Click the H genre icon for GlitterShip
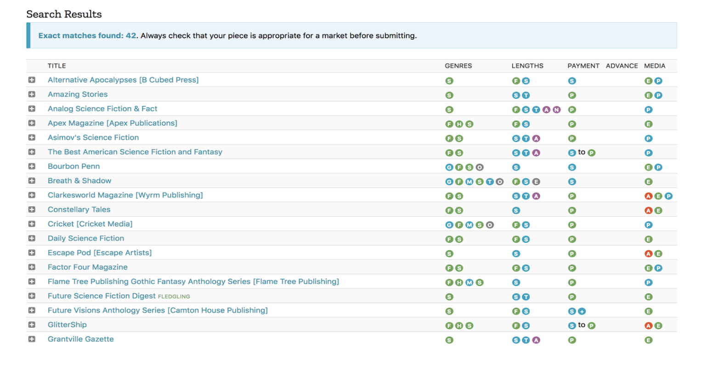Image resolution: width=702 pixels, height=376 pixels. [x=459, y=326]
